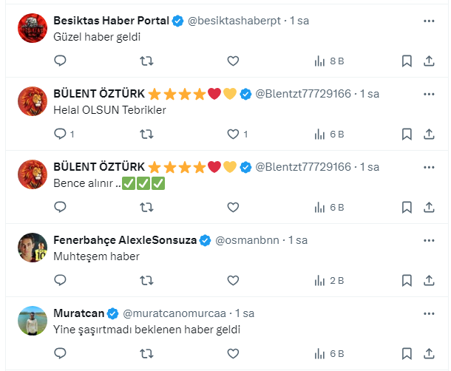Bookmark the 'Bence alınır' tweet

tap(407, 207)
